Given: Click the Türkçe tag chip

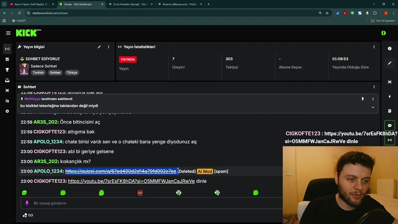Looking at the screenshot, I should [x=72, y=72].
